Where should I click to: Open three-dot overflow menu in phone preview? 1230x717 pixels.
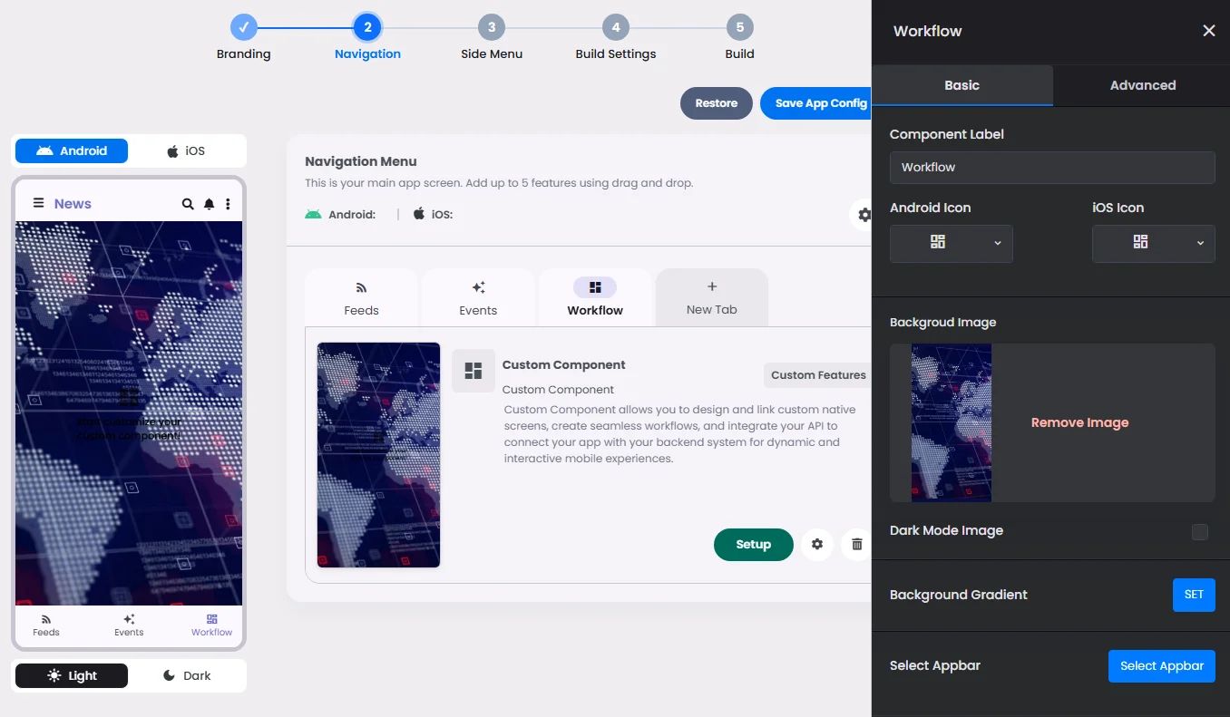(228, 204)
